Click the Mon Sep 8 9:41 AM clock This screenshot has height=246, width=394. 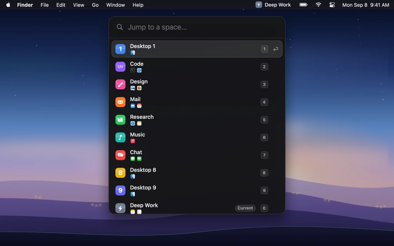(366, 5)
